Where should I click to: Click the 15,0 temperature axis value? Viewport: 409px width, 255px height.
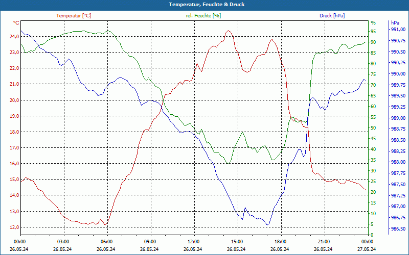coord(14,180)
